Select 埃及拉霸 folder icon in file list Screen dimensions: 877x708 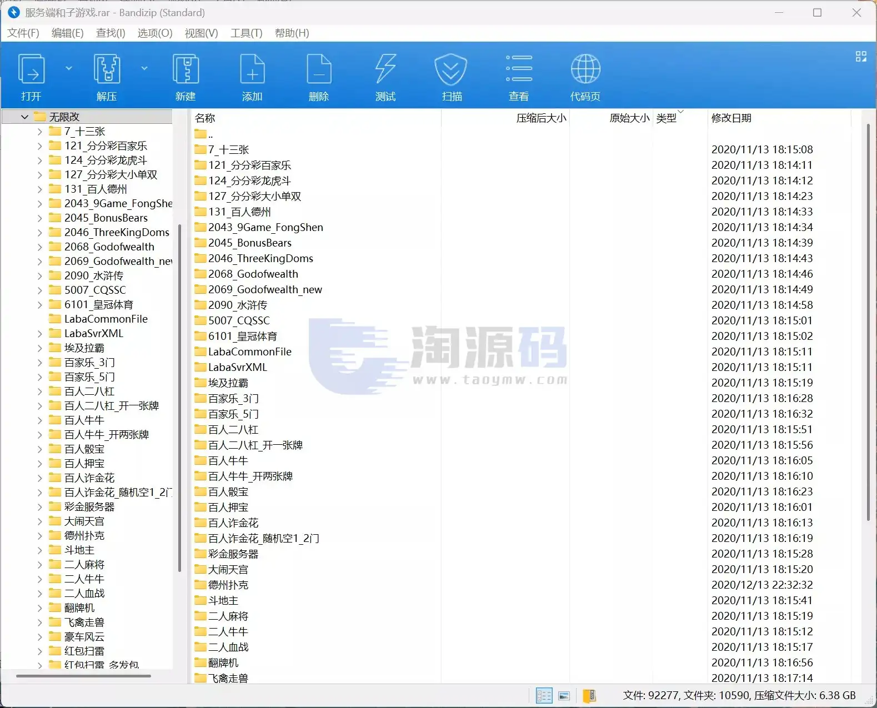click(x=201, y=383)
